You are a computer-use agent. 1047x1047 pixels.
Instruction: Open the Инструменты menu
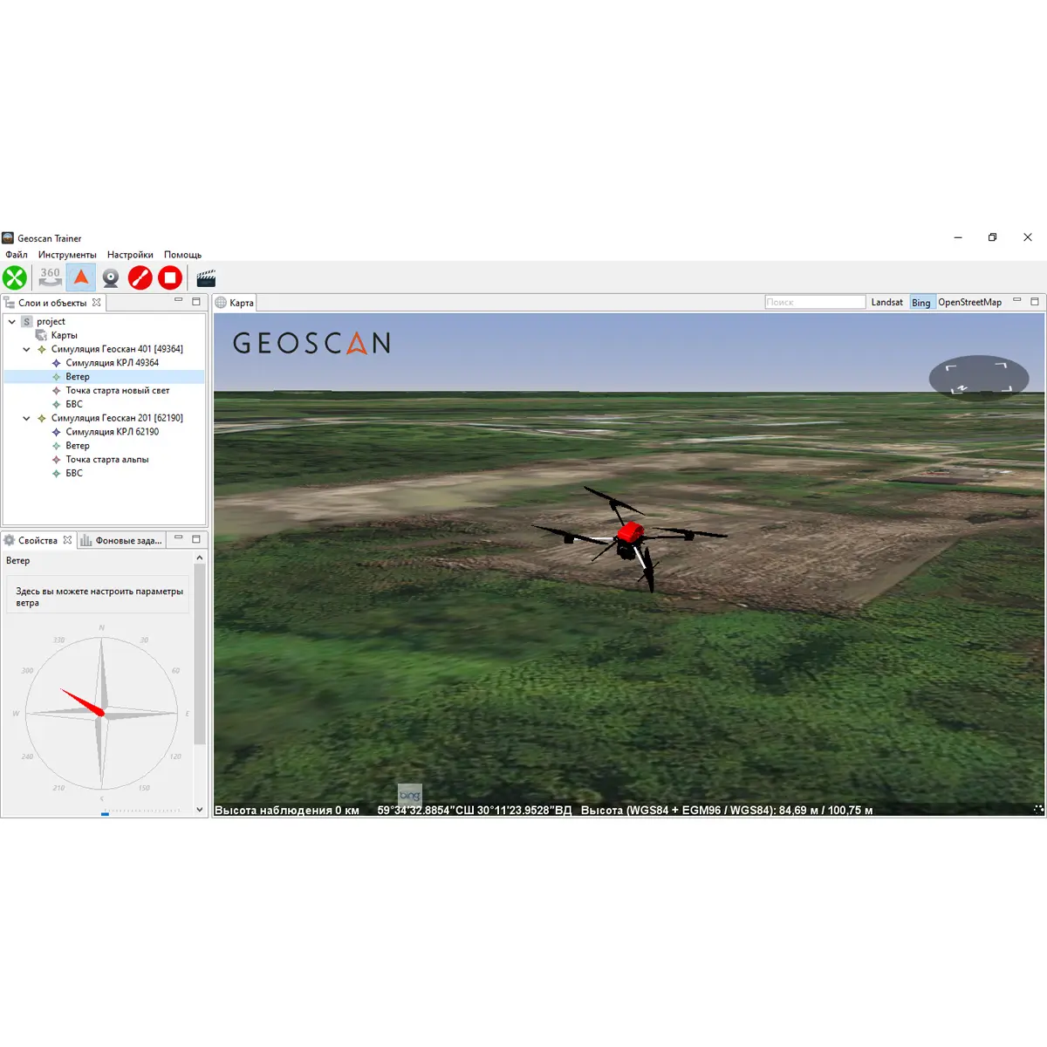tap(67, 255)
